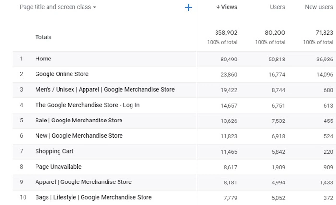The width and height of the screenshot is (336, 205).
Task: Select Home views value 80,490
Action: coord(229,60)
